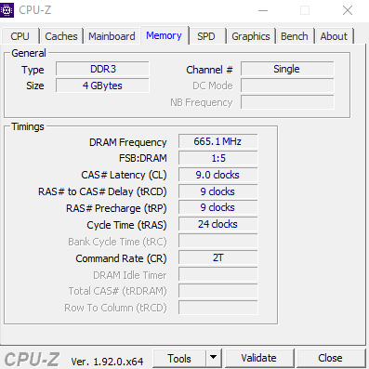Open the Bench tab
The width and height of the screenshot is (369, 369).
pos(295,36)
